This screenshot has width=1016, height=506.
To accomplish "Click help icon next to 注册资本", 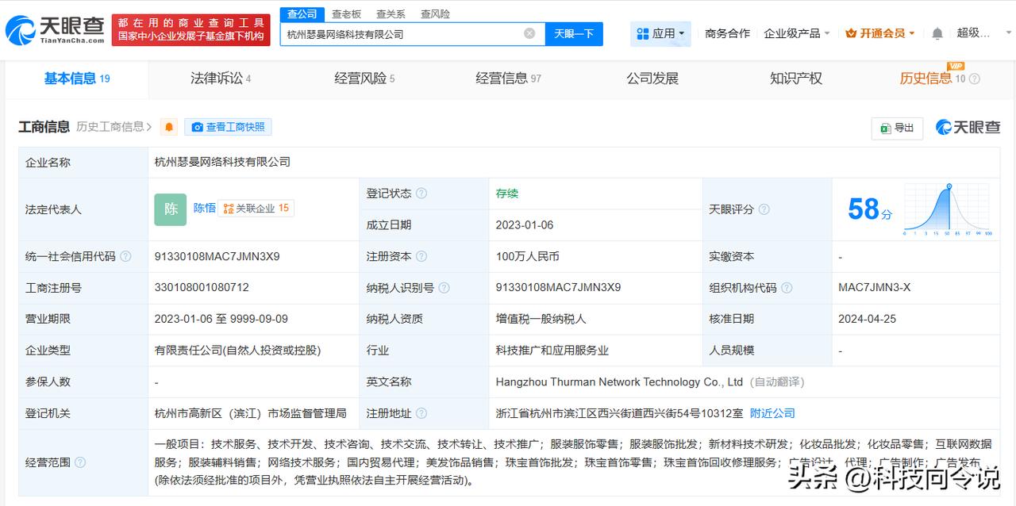I will coord(421,256).
